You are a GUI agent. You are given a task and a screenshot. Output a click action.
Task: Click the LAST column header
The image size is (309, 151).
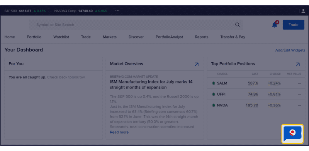point(255,74)
